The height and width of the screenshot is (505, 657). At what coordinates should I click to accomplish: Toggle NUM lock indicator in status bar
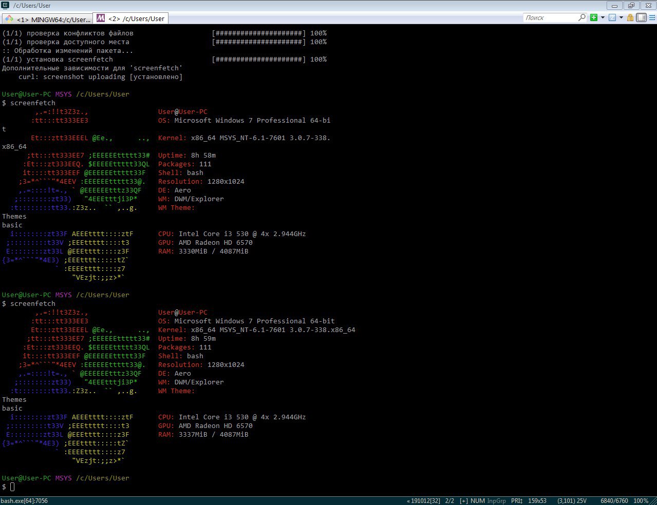477,501
